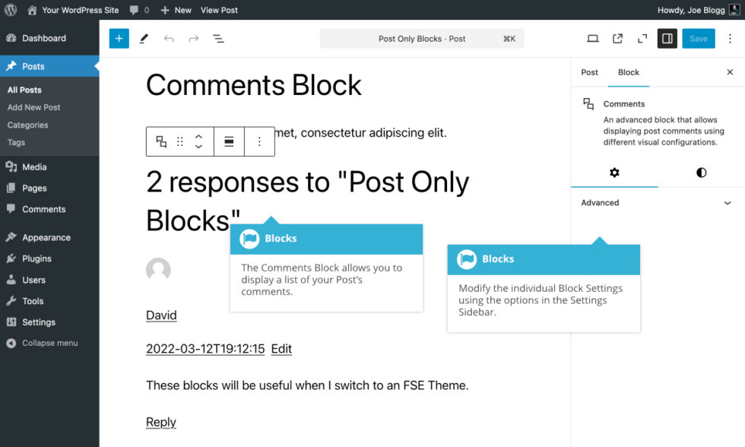Toggle the block inserter plus button
The width and height of the screenshot is (745, 447).
119,39
